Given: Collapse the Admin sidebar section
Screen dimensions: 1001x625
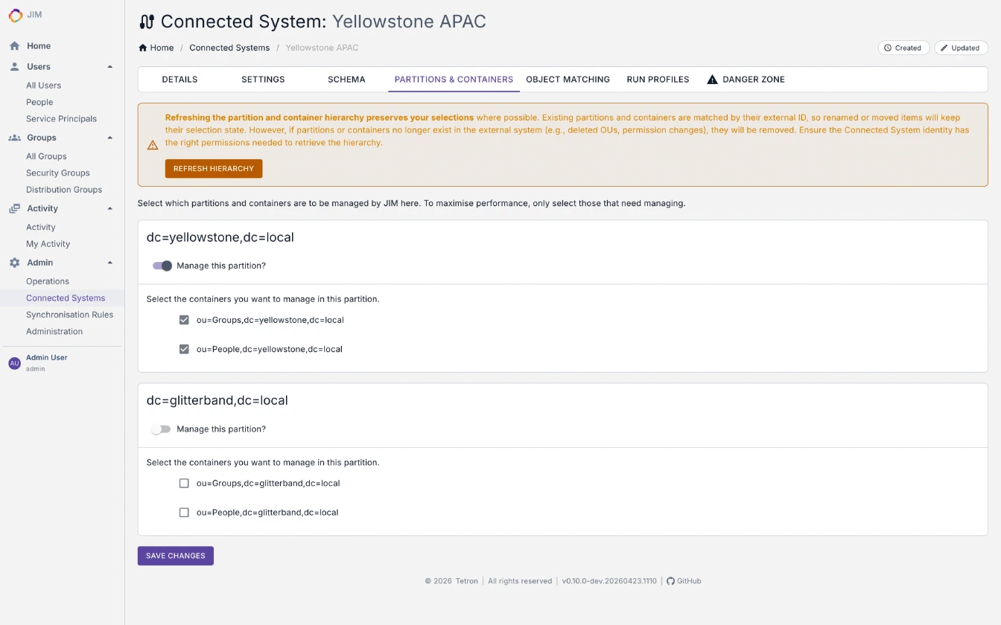Looking at the screenshot, I should pos(110,262).
